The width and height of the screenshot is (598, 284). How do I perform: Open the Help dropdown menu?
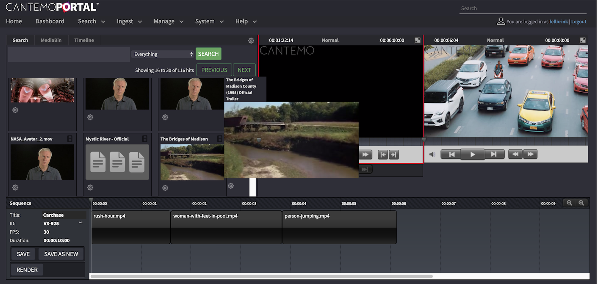pos(246,21)
